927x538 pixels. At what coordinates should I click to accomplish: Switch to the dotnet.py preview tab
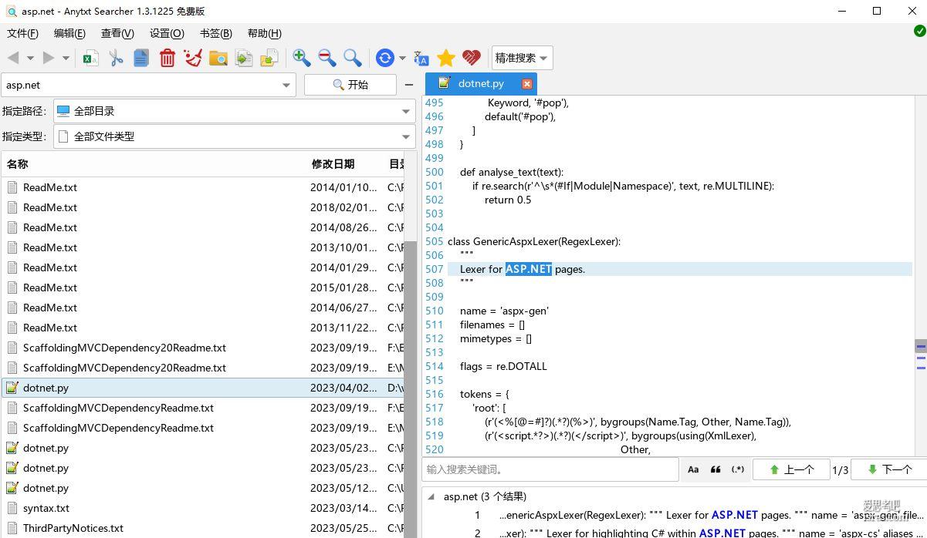pyautogui.click(x=480, y=83)
